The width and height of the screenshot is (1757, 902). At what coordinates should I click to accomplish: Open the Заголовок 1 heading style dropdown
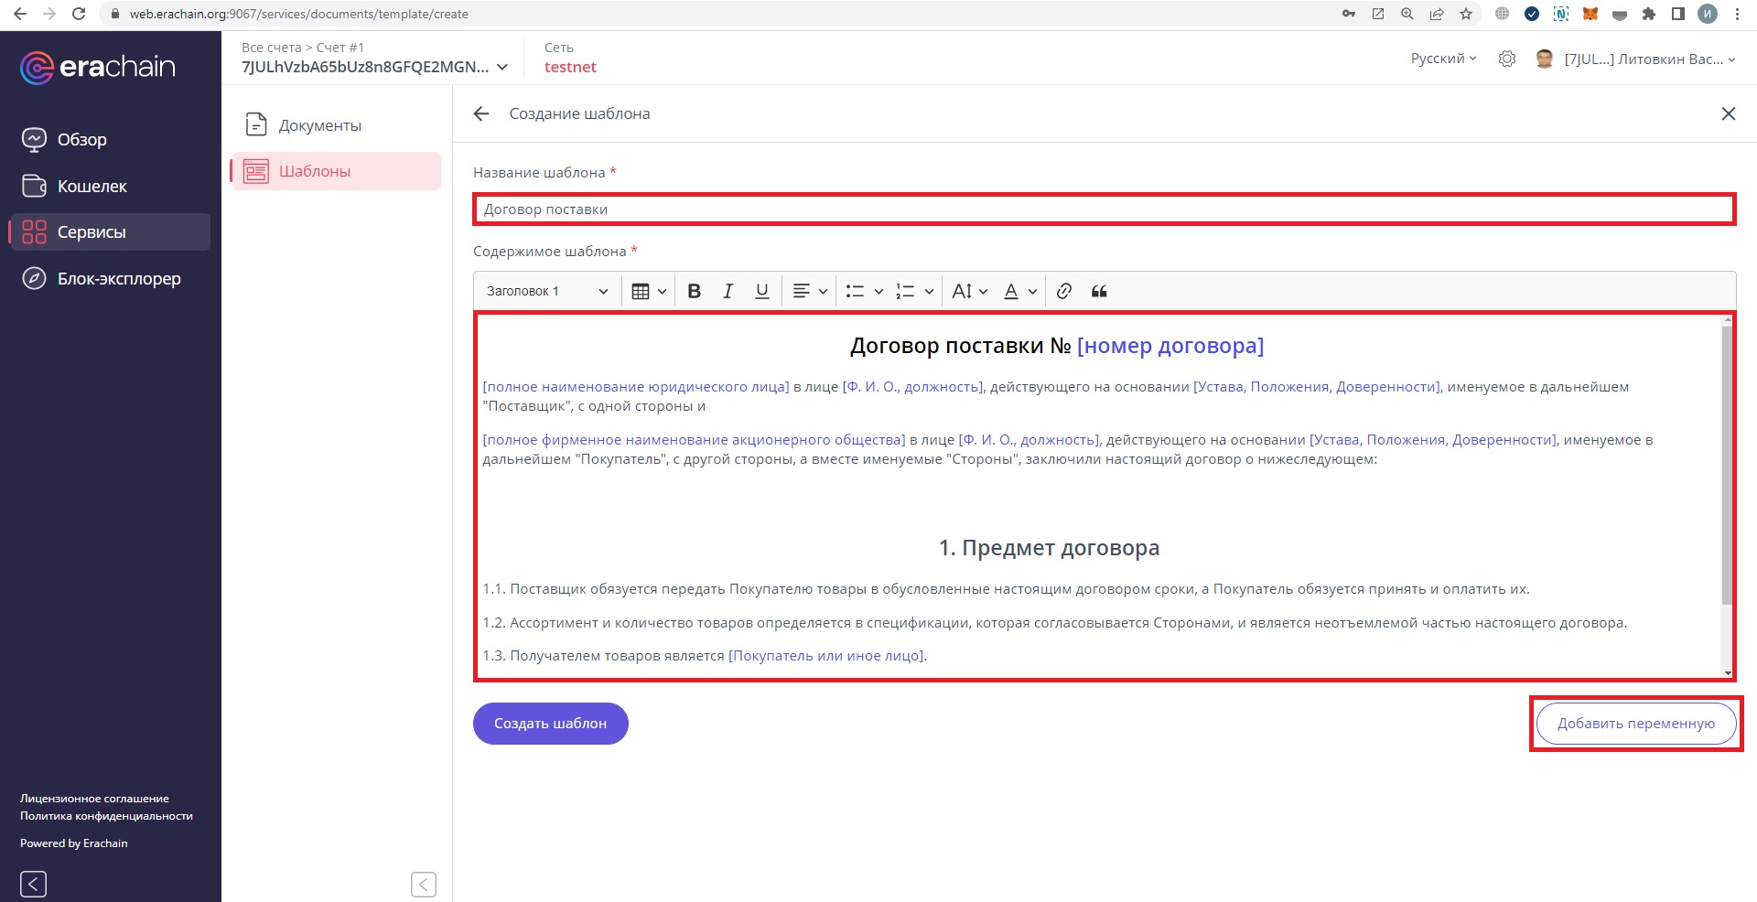tap(545, 291)
